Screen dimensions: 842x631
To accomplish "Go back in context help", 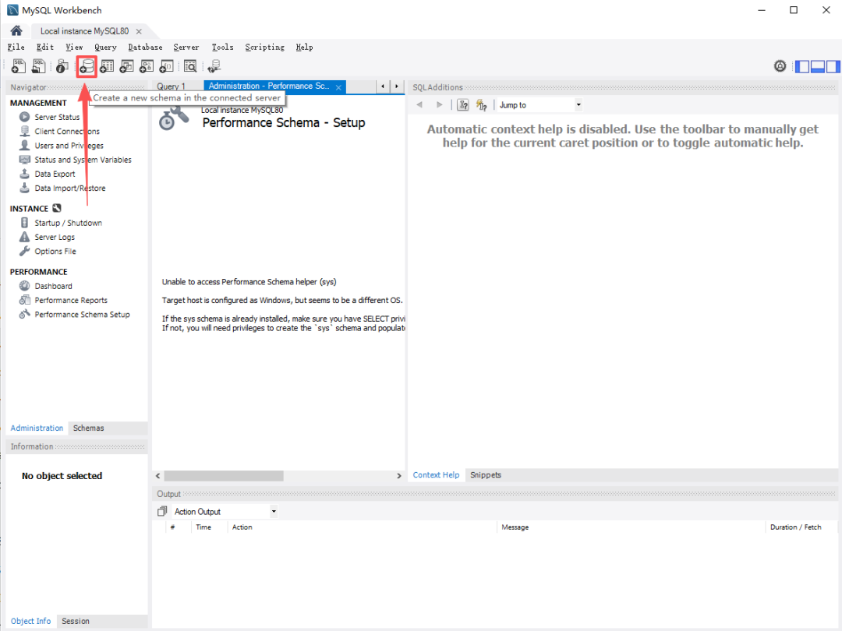I will pos(419,104).
